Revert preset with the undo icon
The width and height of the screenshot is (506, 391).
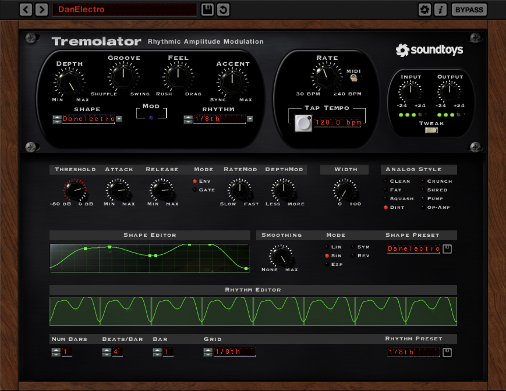click(223, 9)
